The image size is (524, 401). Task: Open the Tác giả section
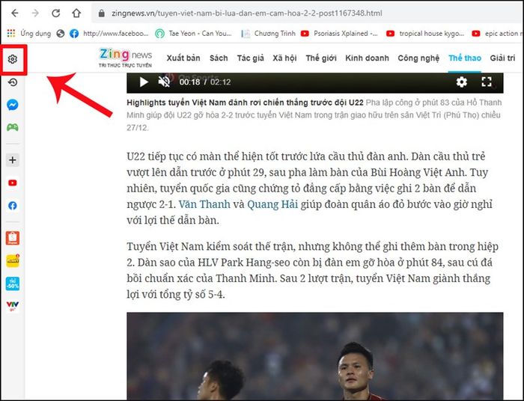pos(250,58)
